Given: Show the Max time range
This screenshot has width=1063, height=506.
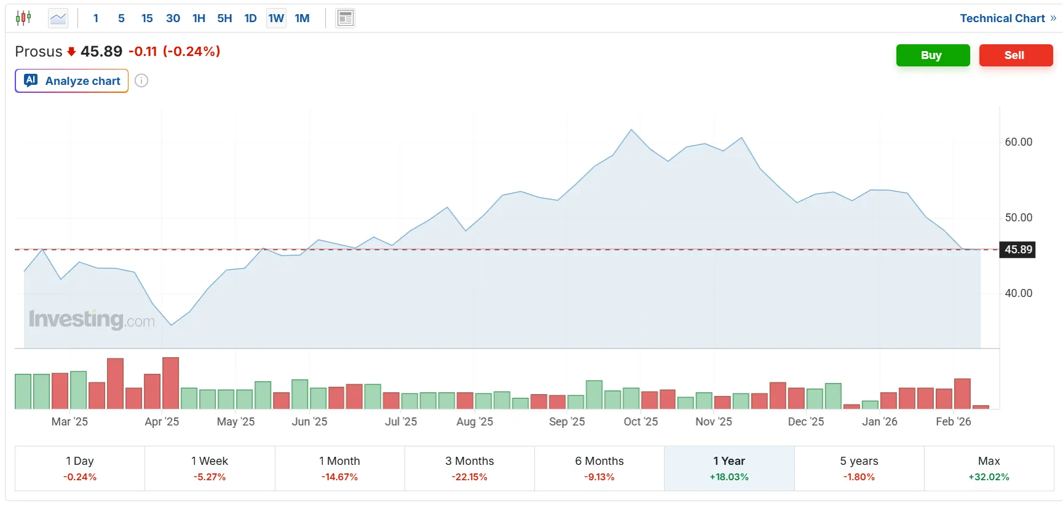Looking at the screenshot, I should (x=989, y=468).
